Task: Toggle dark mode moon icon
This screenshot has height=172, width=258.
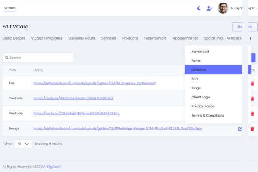Action: click(199, 8)
